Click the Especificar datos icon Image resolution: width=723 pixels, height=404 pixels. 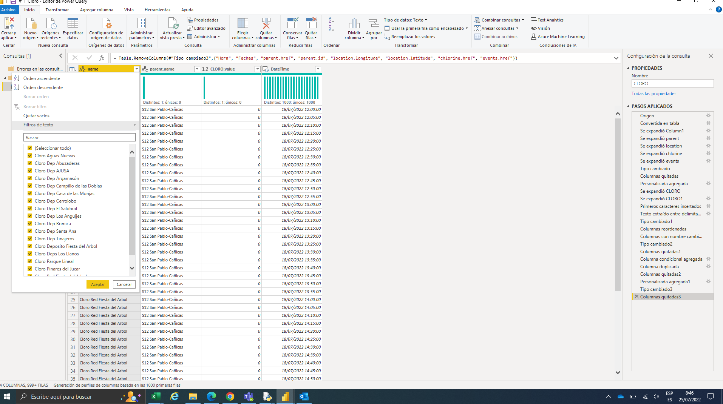coord(73,23)
